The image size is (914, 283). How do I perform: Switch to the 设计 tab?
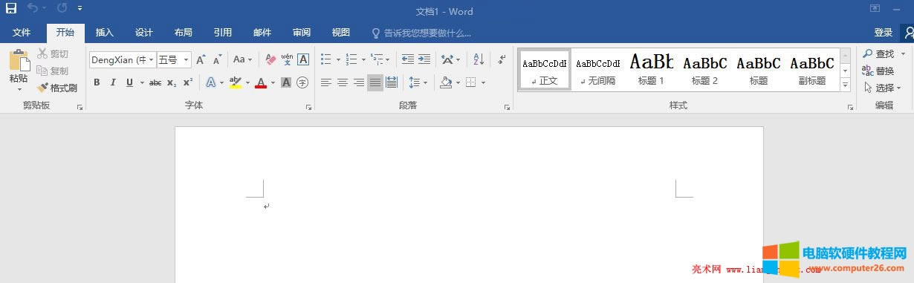tap(144, 33)
